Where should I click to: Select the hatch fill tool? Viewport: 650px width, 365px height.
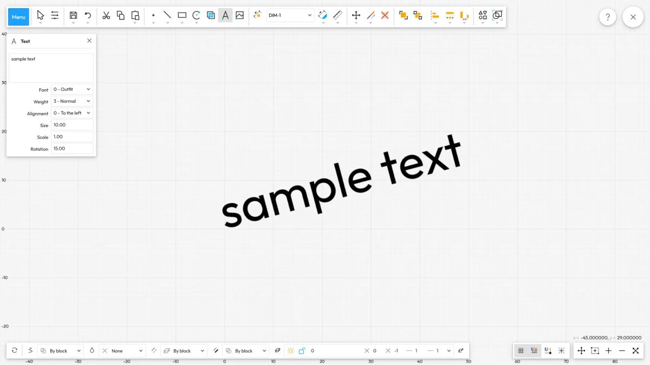211,15
